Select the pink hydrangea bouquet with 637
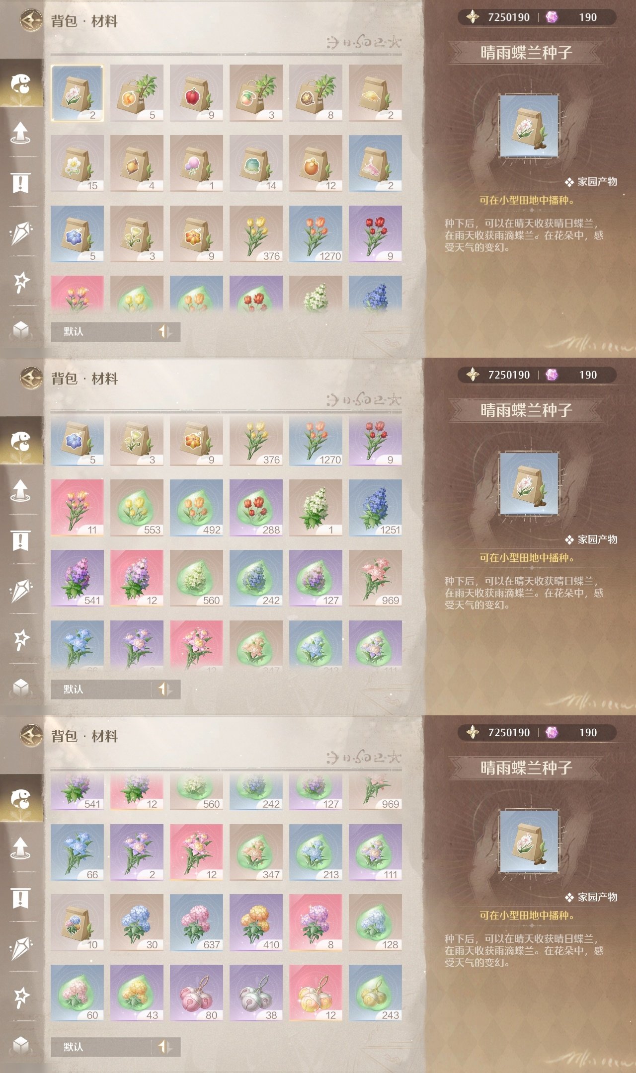The height and width of the screenshot is (1073, 636). click(x=196, y=922)
